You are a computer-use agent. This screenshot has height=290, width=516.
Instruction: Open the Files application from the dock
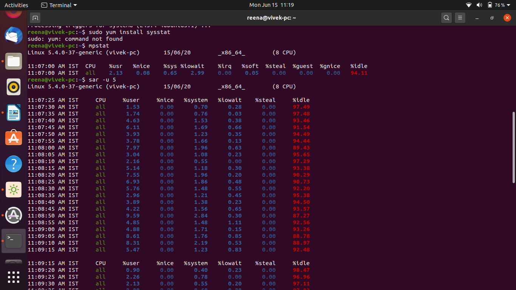(13, 61)
